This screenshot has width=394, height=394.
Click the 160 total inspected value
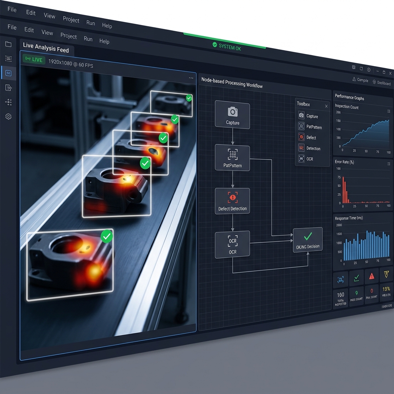(x=341, y=294)
